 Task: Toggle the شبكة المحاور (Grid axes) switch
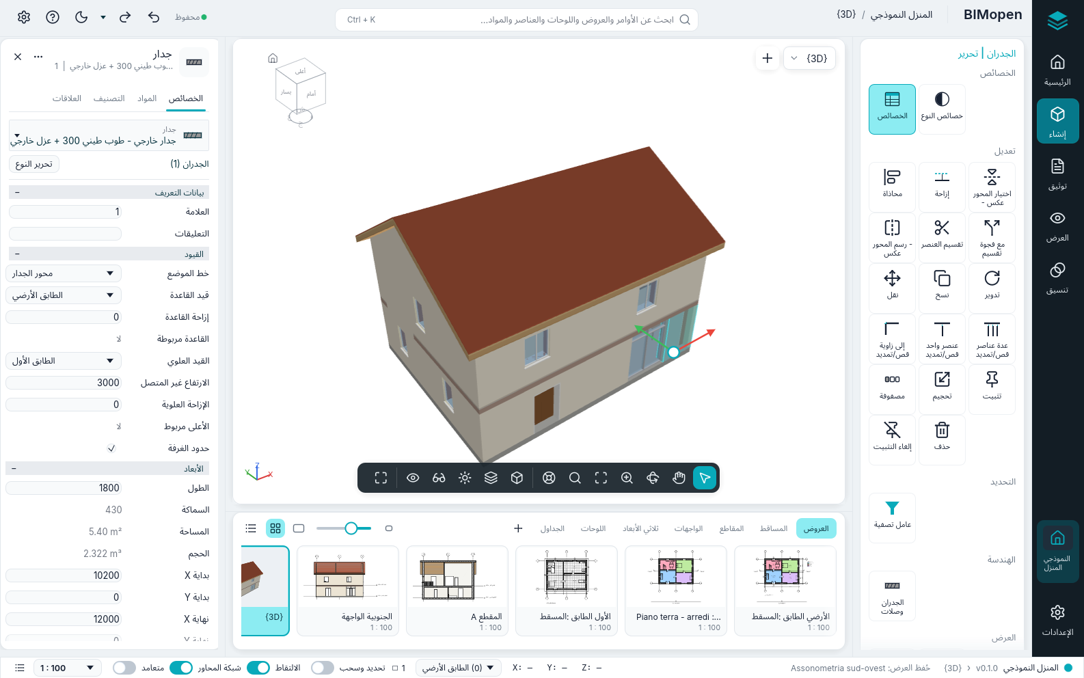tap(181, 668)
